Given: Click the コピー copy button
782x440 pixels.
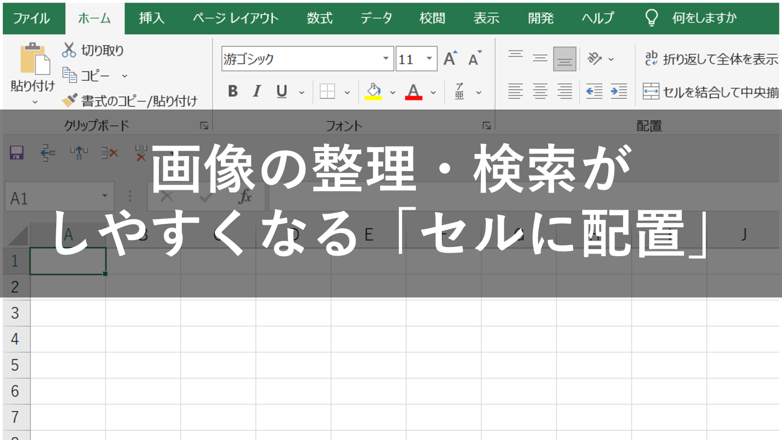Looking at the screenshot, I should [x=87, y=76].
